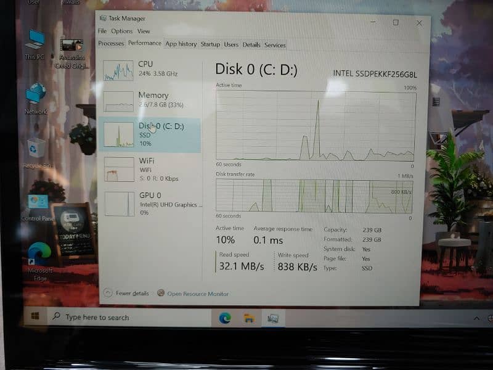
Task: Collapse with Fewer details button
Action: 128,294
